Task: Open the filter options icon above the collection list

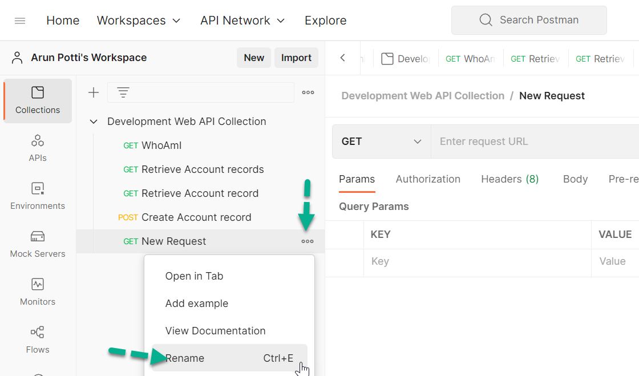Action: tap(123, 92)
